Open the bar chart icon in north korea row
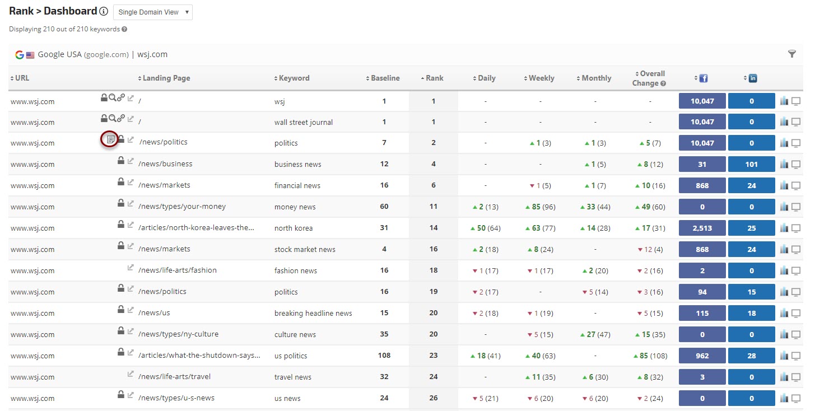Screen dimensions: 815x411 pyautogui.click(x=784, y=228)
